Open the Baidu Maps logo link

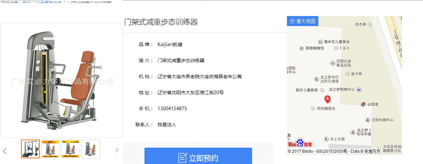(x=300, y=143)
